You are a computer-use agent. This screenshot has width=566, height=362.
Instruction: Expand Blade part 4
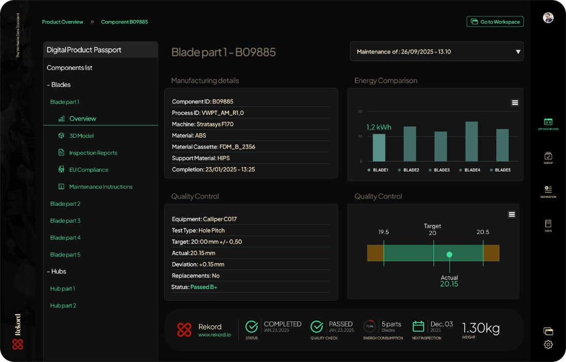[65, 238]
